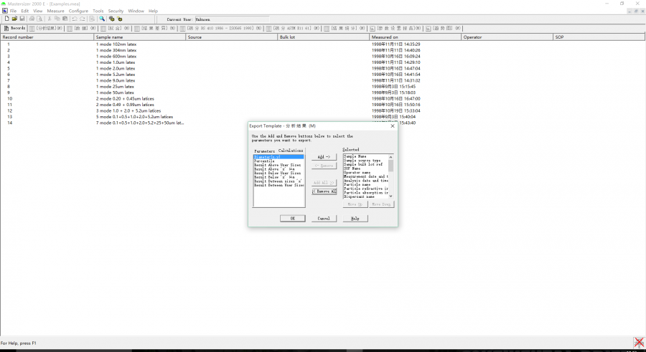Click the Sample name column header
646x352 pixels.
click(x=140, y=37)
